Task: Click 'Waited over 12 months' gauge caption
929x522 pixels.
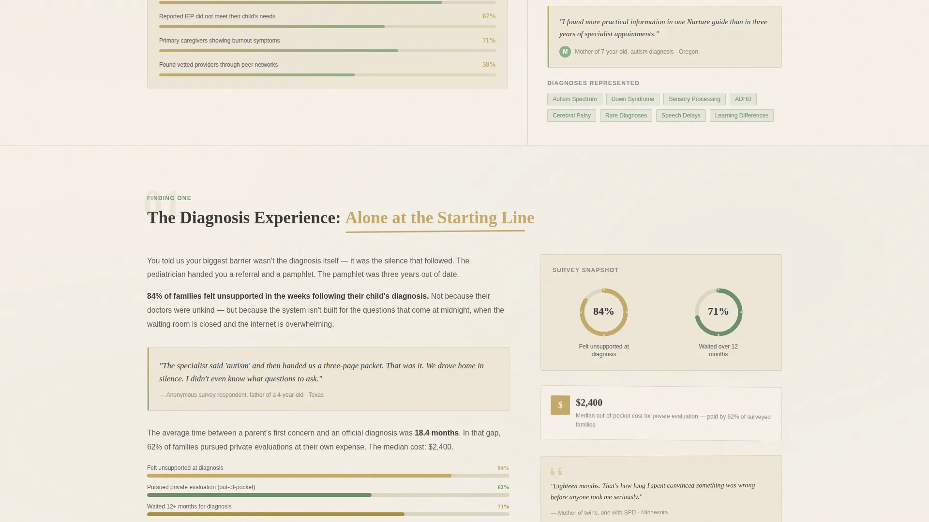Action: point(718,350)
